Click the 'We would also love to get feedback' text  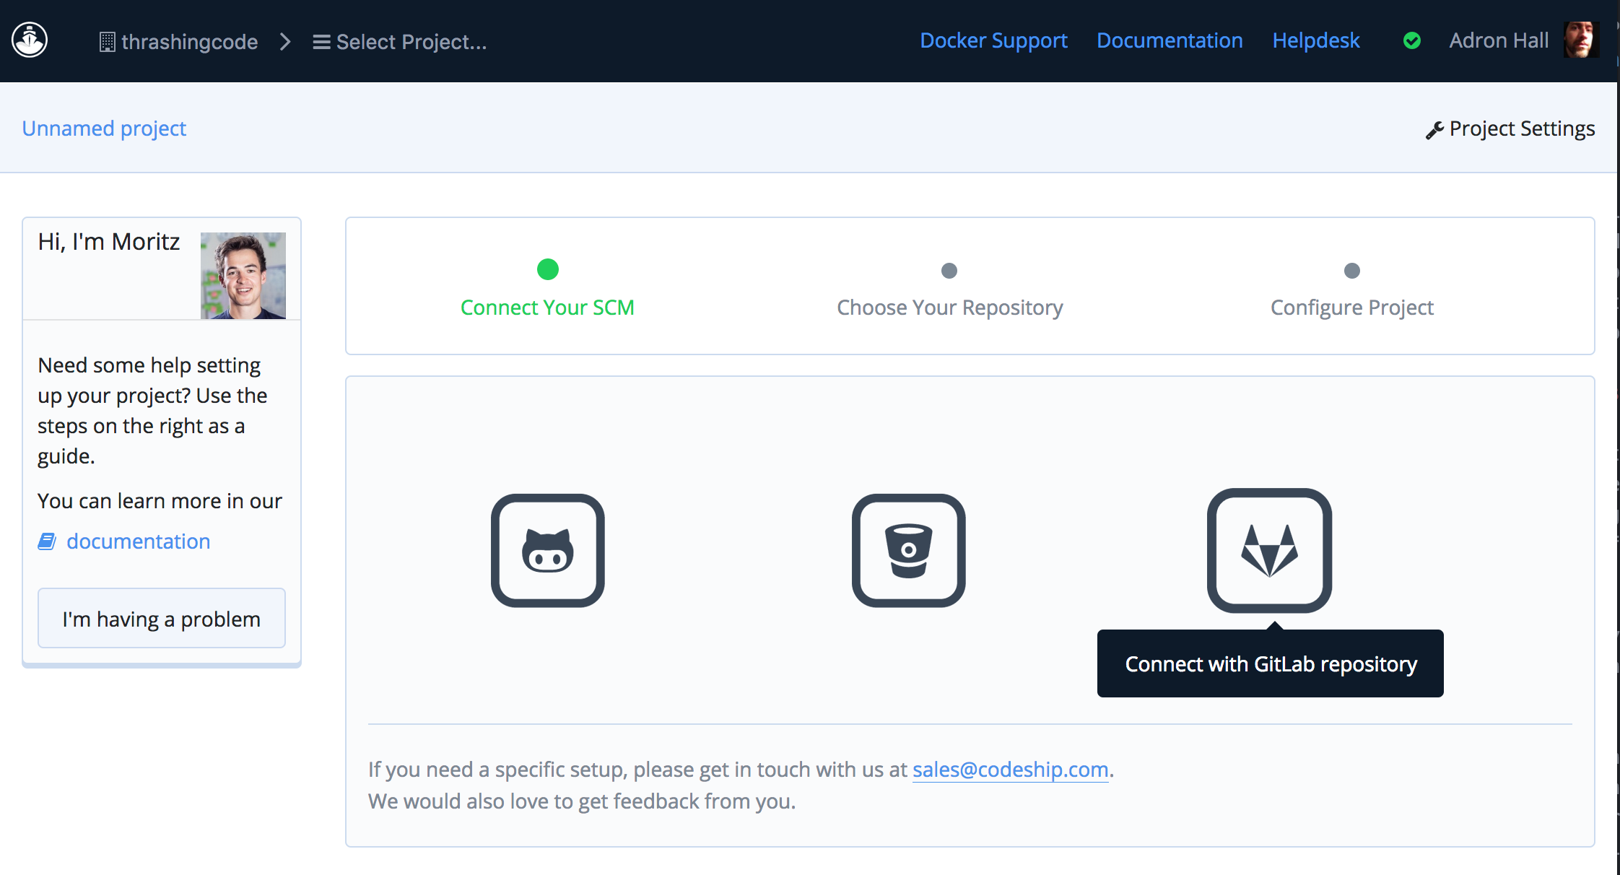582,801
